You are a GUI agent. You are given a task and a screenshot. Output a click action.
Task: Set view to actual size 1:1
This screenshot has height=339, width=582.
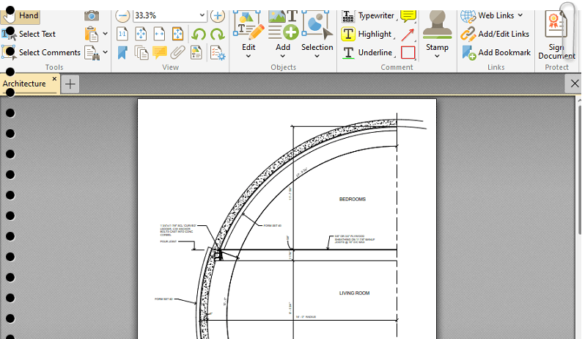122,34
